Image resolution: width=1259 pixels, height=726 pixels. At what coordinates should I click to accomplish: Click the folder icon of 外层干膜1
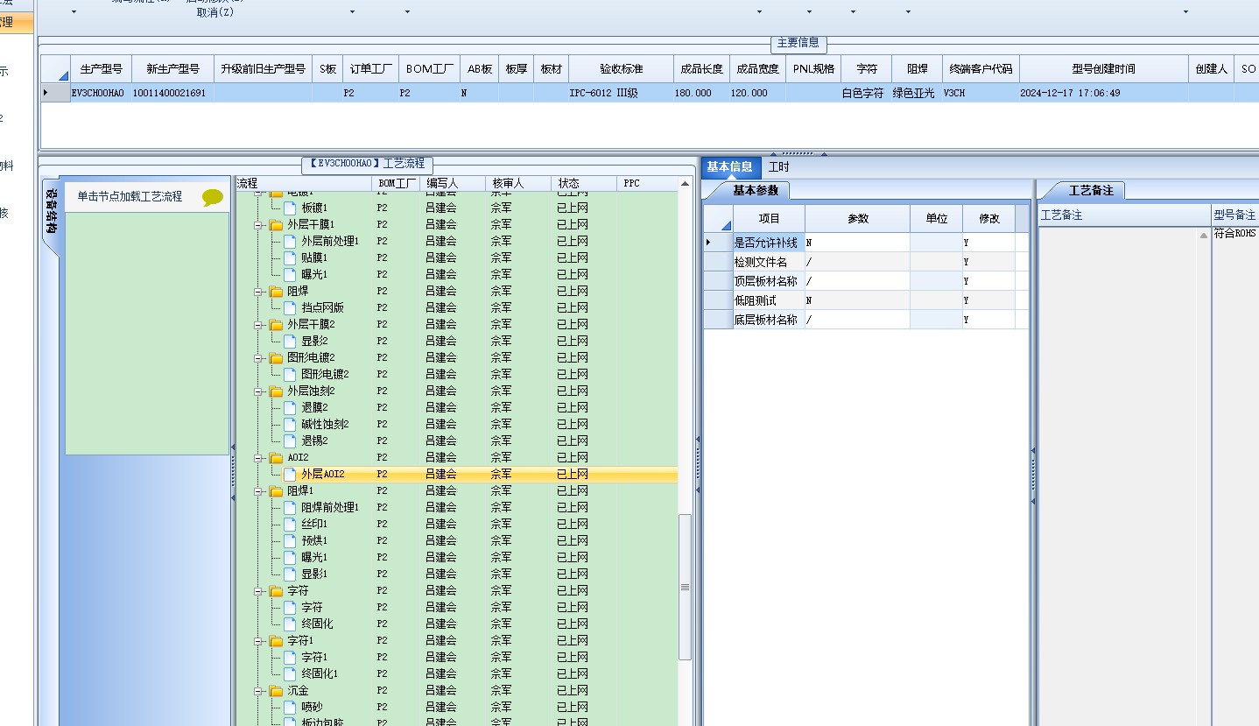[276, 225]
